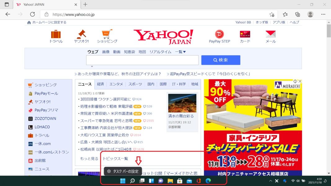Click the PayPay STEP icon
Viewport: 331px width, 186px height.
219,34
